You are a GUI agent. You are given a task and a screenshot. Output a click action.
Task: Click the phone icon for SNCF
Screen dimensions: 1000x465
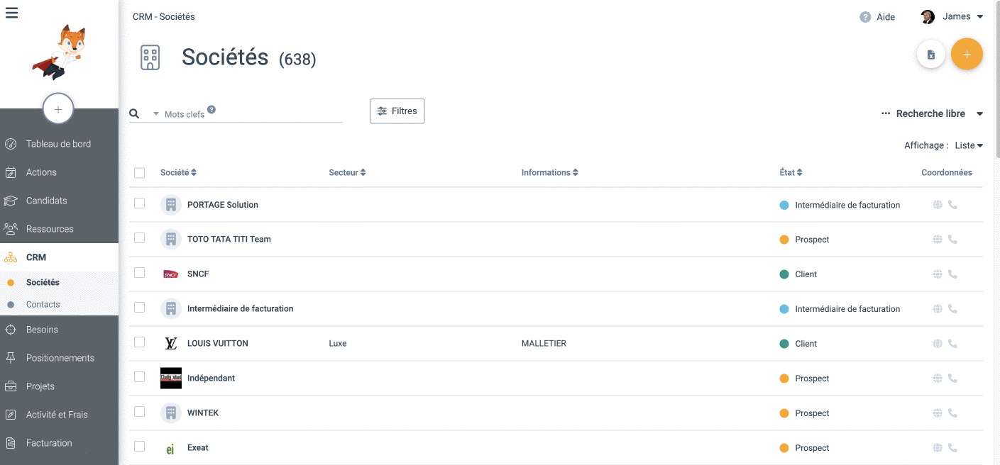click(952, 274)
